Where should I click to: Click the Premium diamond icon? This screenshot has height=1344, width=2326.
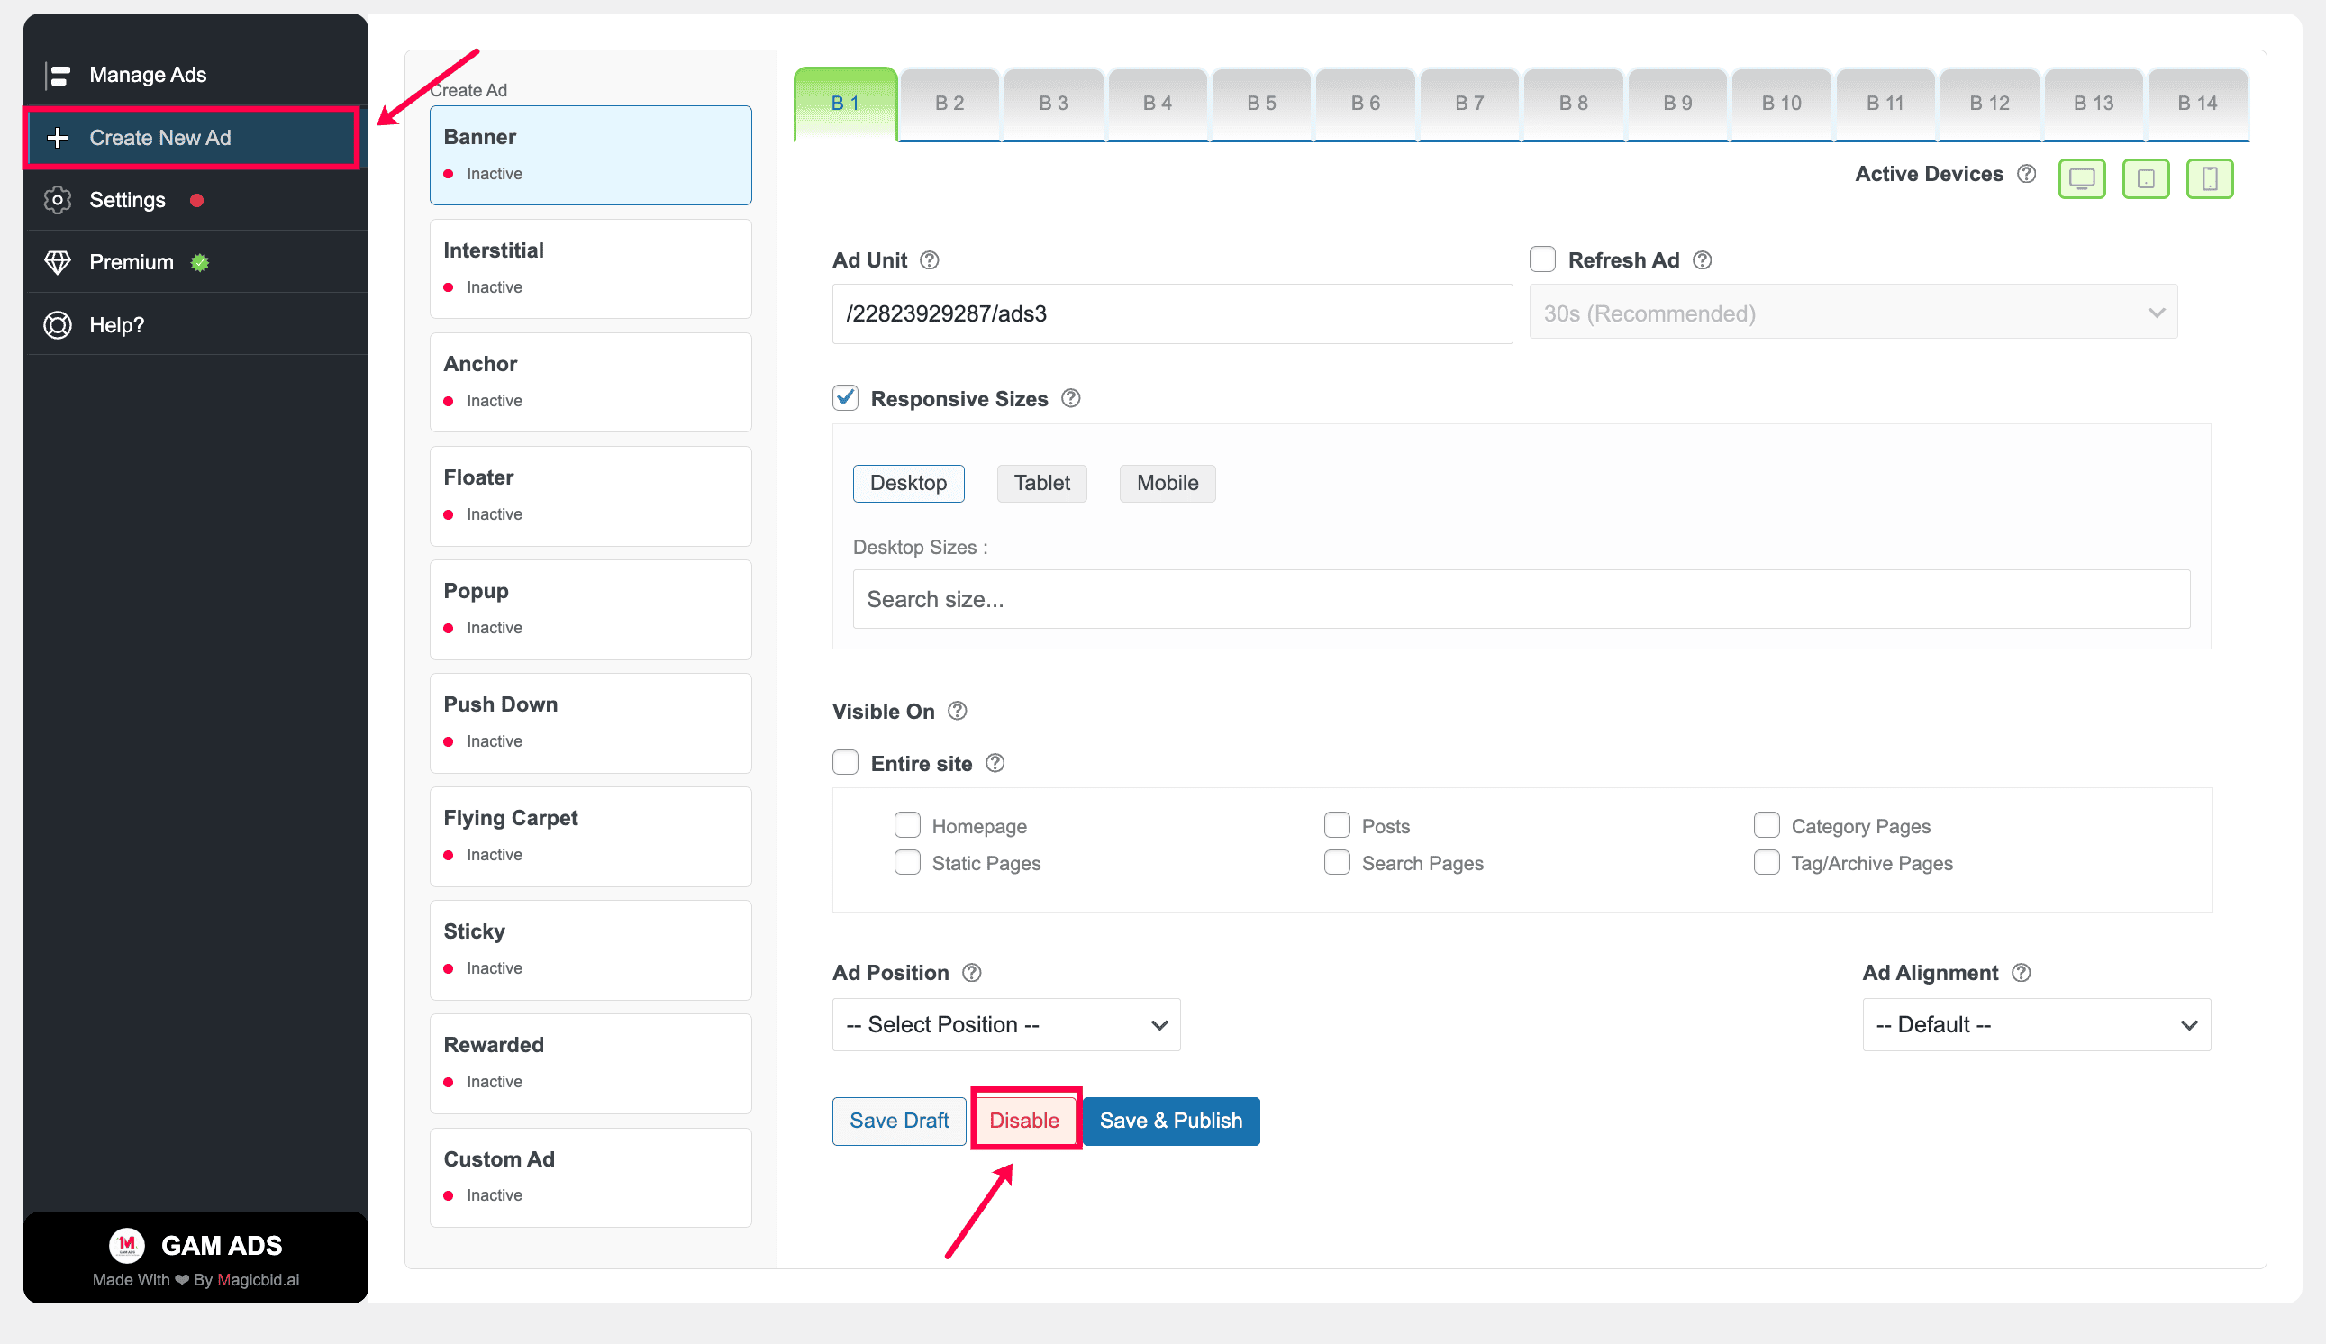click(x=58, y=262)
